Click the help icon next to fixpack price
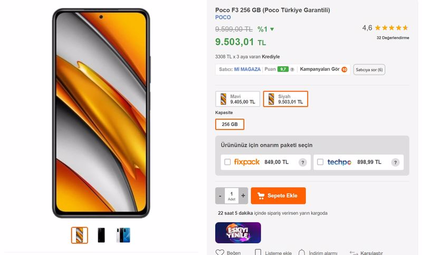The image size is (422, 255). coord(303,162)
